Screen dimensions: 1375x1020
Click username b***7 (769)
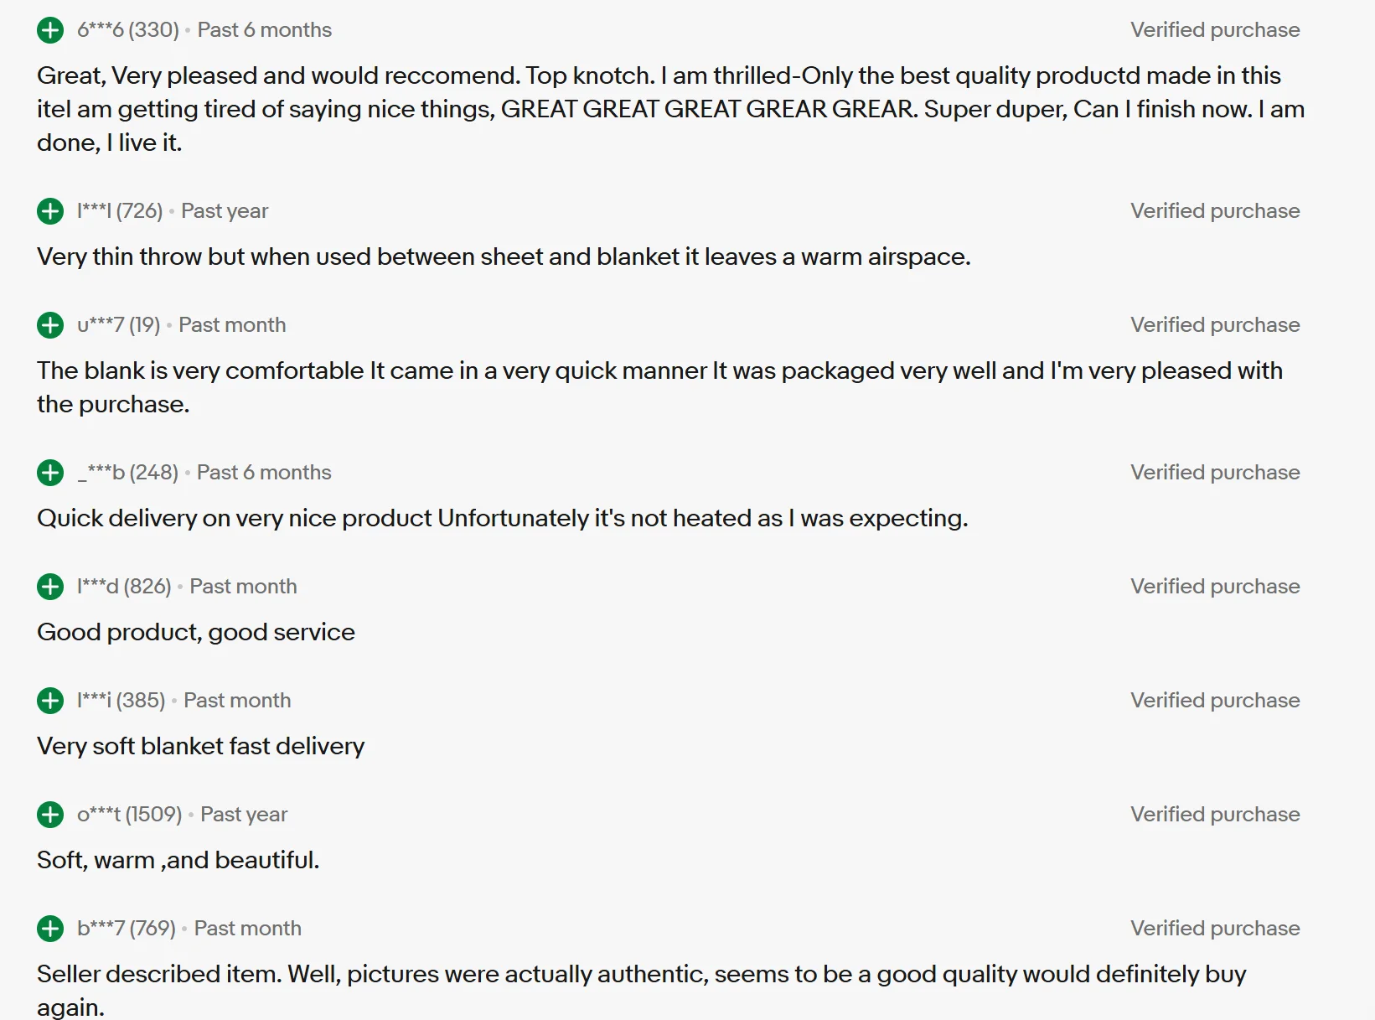tap(126, 929)
